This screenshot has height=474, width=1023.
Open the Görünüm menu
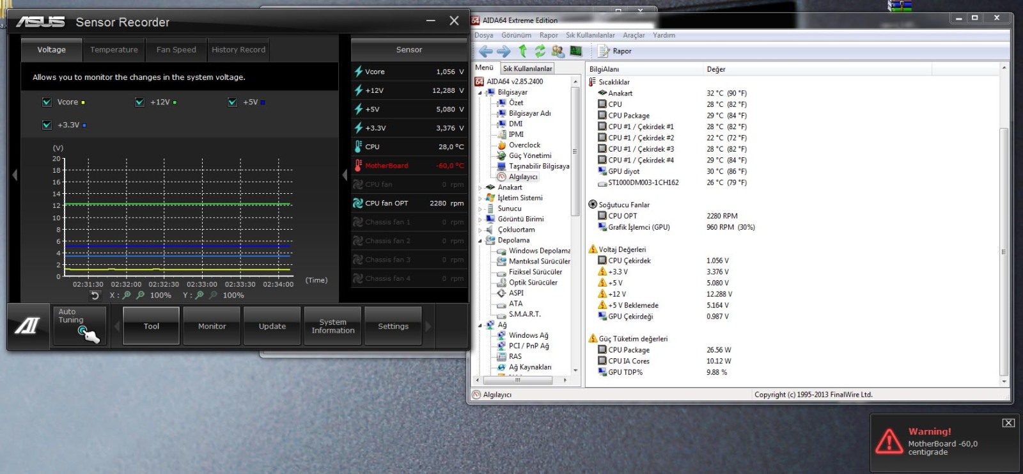click(x=516, y=35)
